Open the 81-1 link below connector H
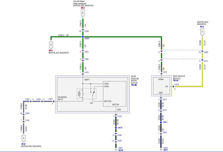223x152 pixels. 51,50
